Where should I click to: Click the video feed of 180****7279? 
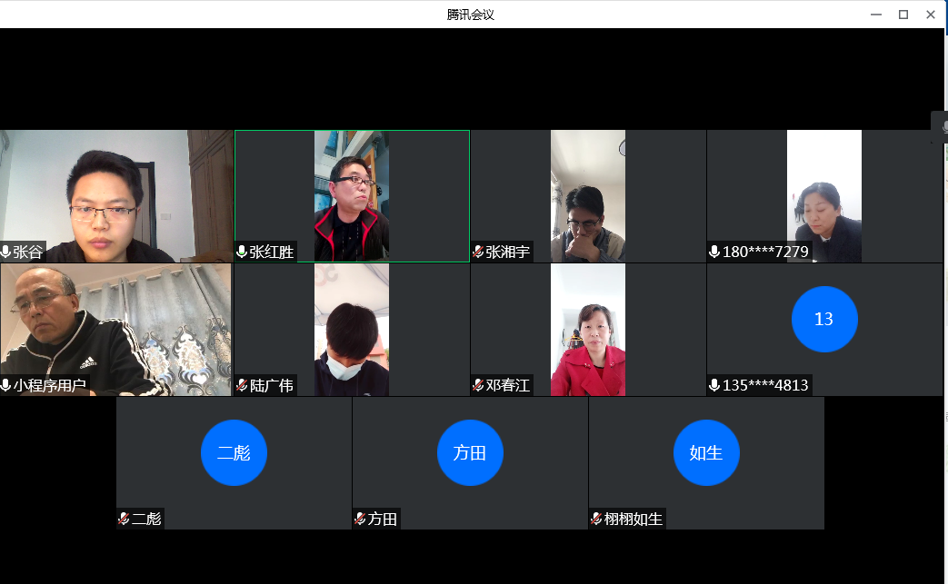click(824, 196)
